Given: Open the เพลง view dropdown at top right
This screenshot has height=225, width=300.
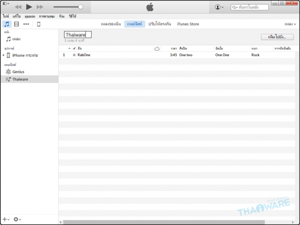Looking at the screenshot, I should pyautogui.click(x=290, y=24).
